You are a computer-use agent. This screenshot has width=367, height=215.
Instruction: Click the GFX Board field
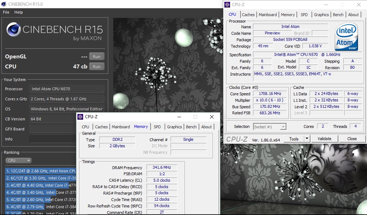[x=52, y=129]
